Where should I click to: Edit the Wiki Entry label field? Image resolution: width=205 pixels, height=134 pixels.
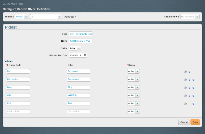click(79, 95)
